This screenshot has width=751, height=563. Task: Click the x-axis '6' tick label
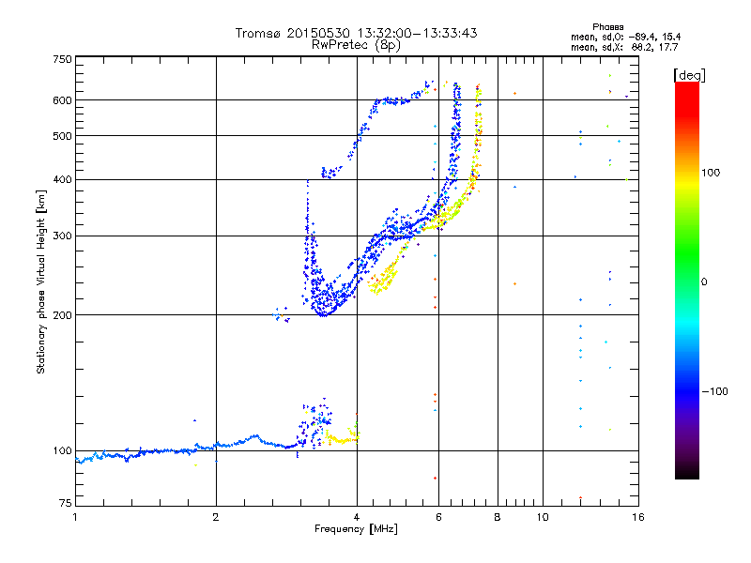click(438, 517)
